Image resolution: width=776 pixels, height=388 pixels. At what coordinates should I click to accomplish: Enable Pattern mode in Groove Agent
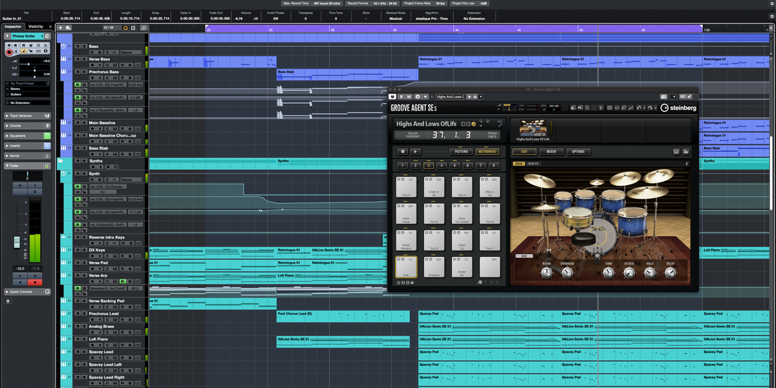pyautogui.click(x=461, y=152)
